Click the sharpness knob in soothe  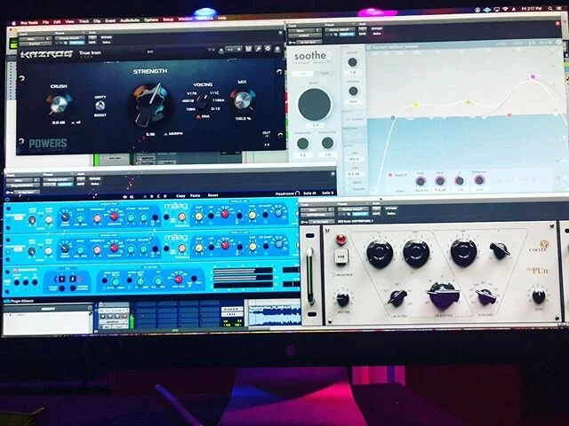[x=302, y=144]
